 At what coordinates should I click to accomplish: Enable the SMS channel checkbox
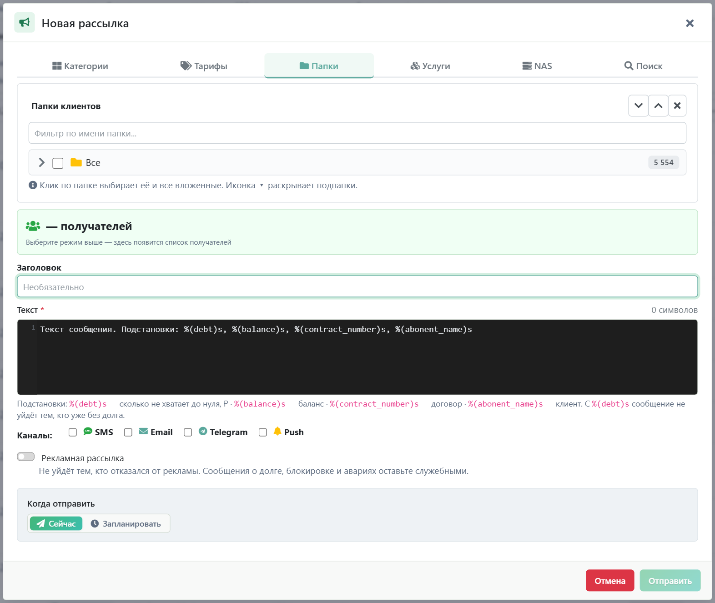[x=73, y=432]
